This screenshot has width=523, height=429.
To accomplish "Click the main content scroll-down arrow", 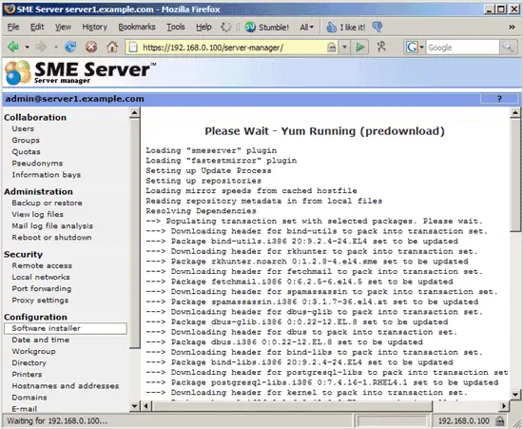I will click(x=515, y=395).
